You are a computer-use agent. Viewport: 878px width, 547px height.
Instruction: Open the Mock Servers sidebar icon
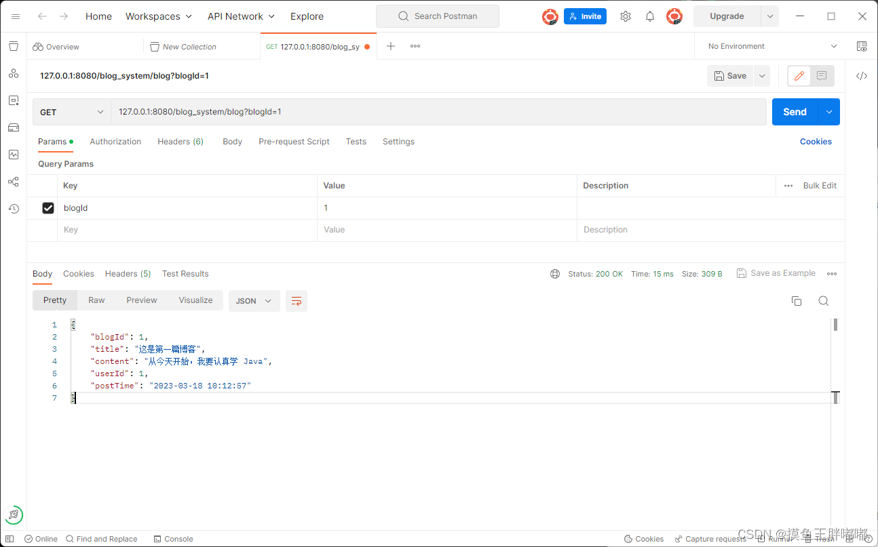tap(14, 127)
